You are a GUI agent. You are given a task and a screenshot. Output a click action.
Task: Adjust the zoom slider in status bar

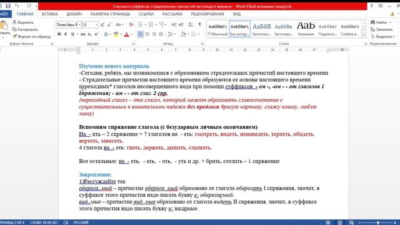[377, 222]
